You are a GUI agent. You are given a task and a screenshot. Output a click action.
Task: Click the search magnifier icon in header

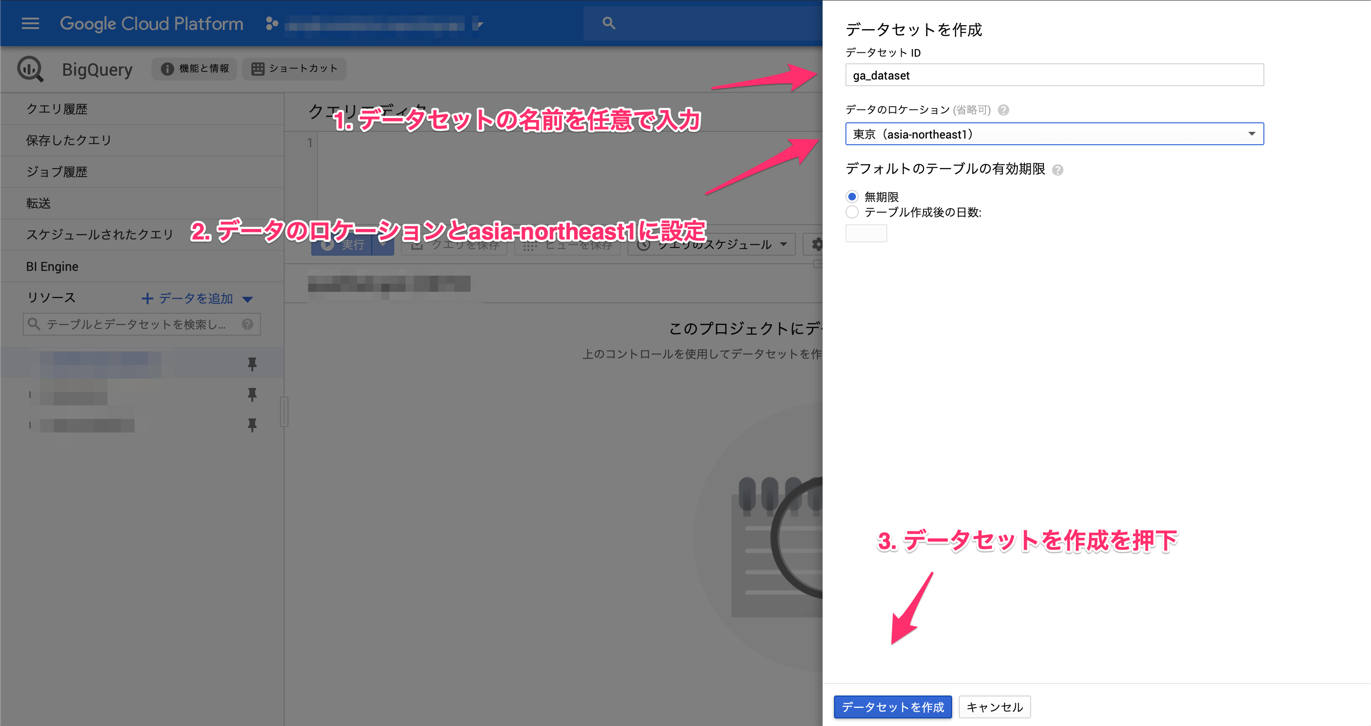click(609, 23)
